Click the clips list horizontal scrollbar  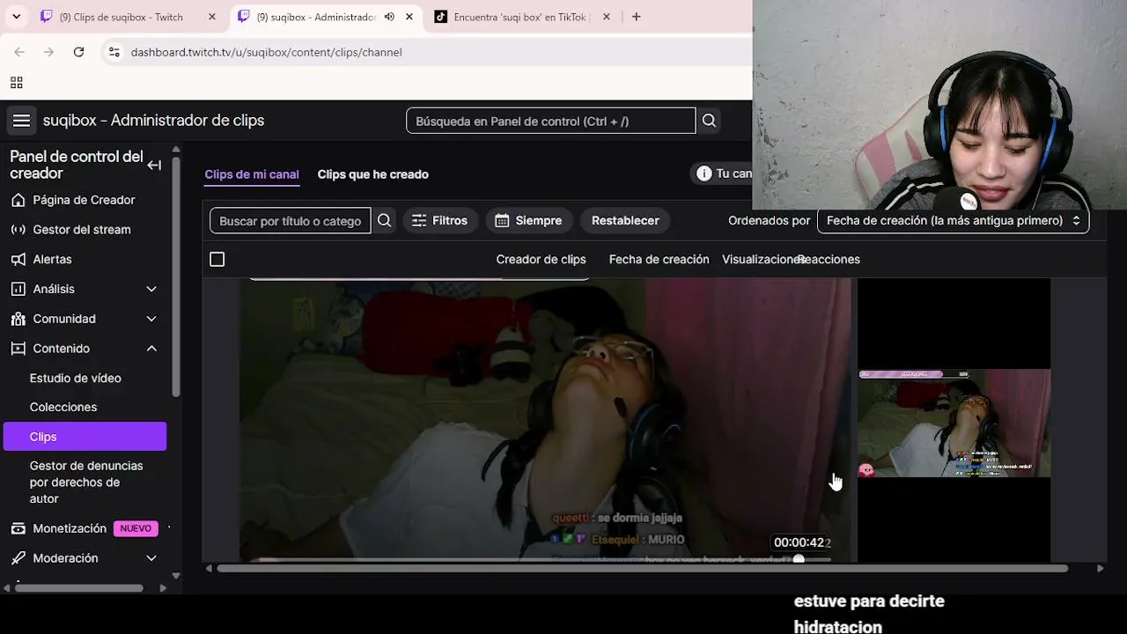642,569
